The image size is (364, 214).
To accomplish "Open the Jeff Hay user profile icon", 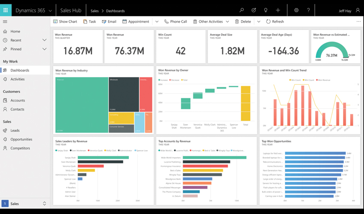I will coord(358,10).
